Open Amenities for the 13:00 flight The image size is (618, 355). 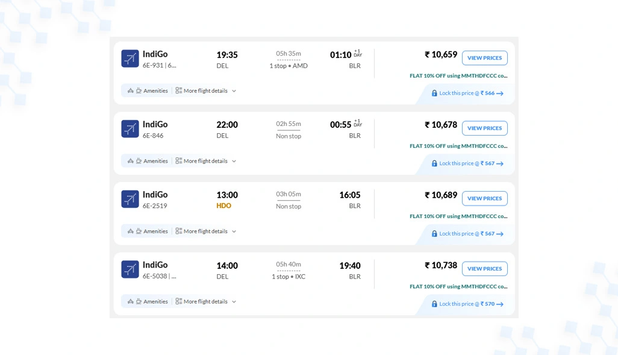(148, 231)
